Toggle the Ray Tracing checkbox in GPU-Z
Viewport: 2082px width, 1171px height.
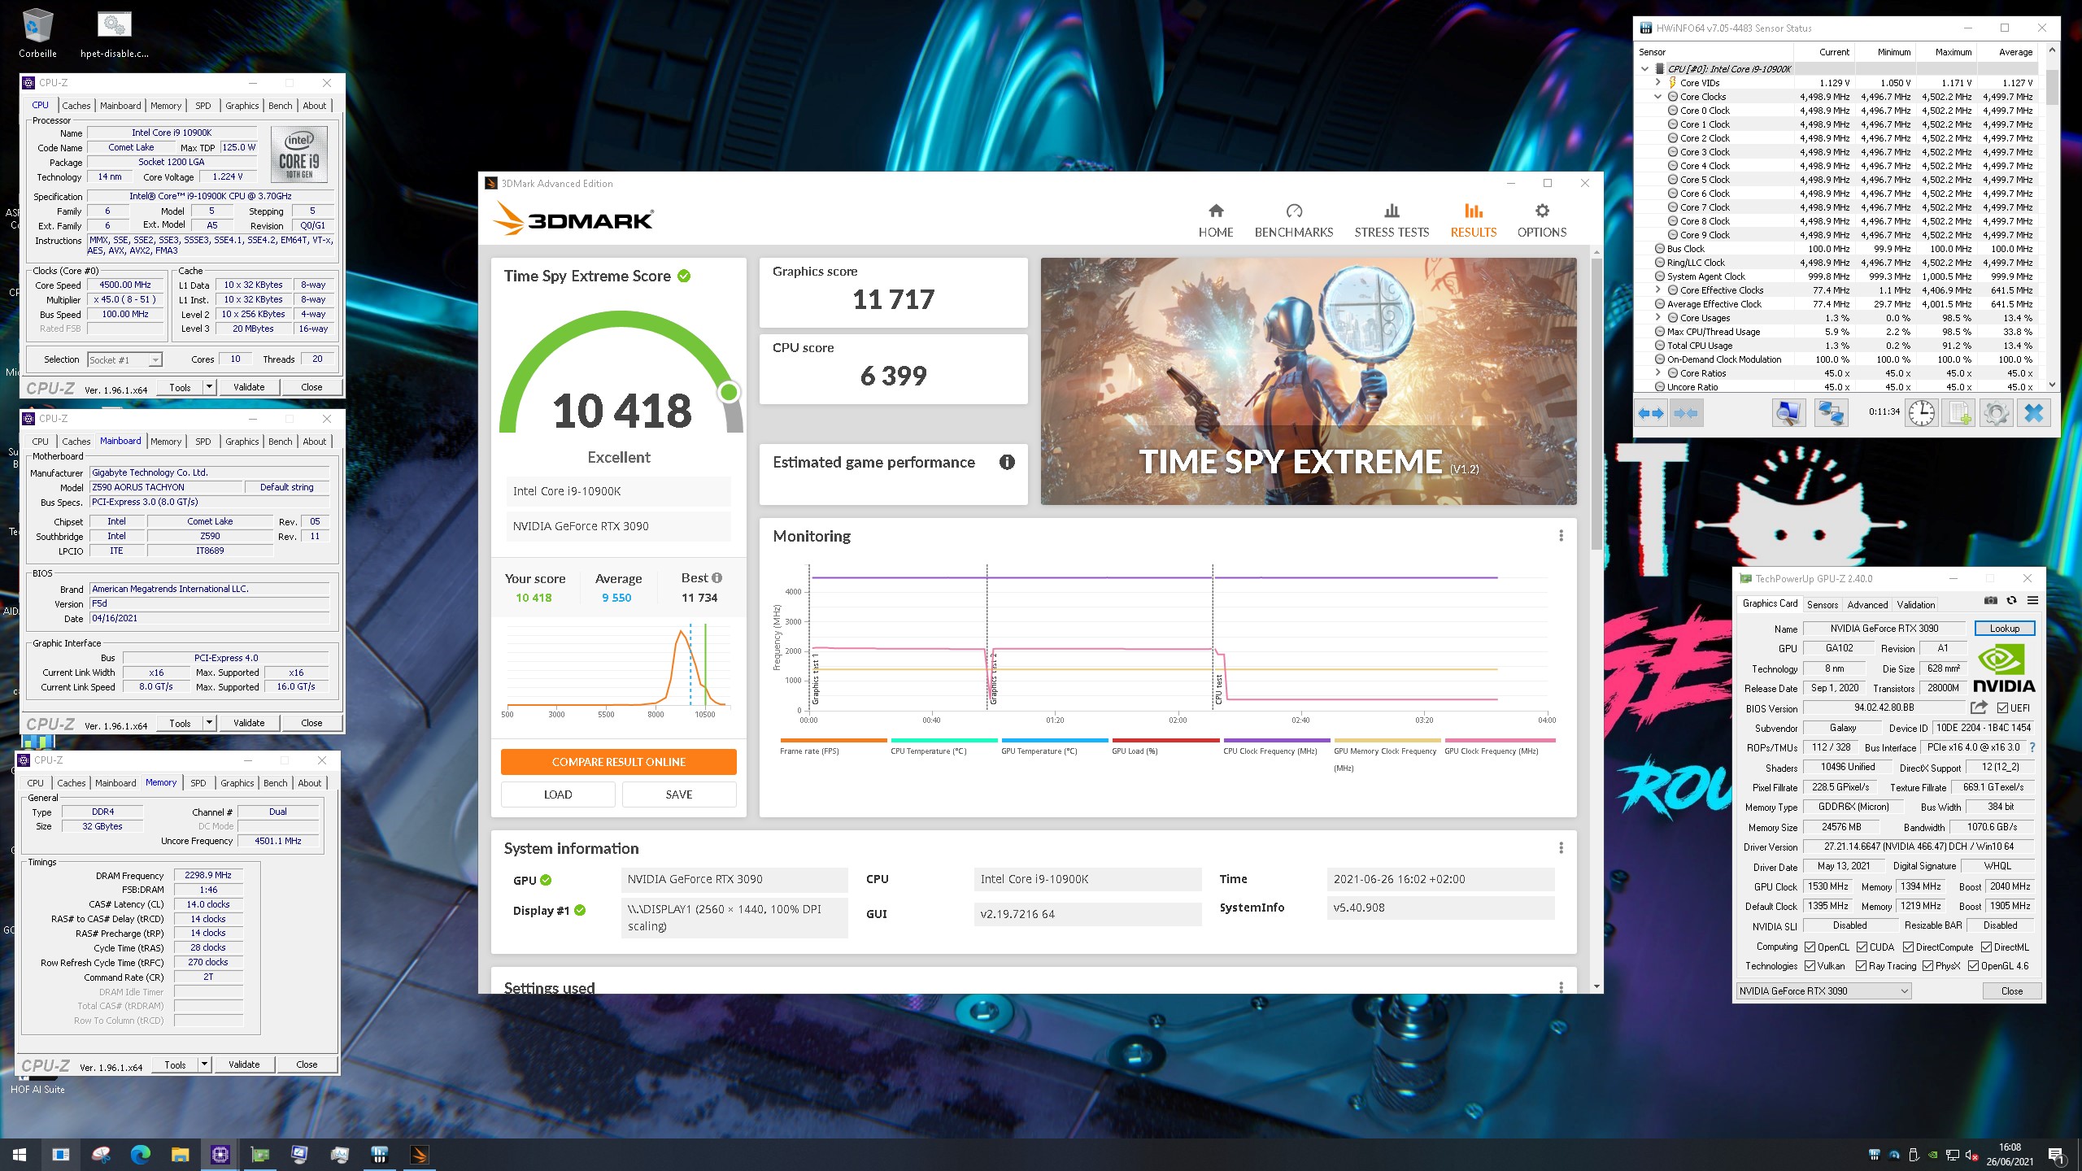[x=1861, y=966]
